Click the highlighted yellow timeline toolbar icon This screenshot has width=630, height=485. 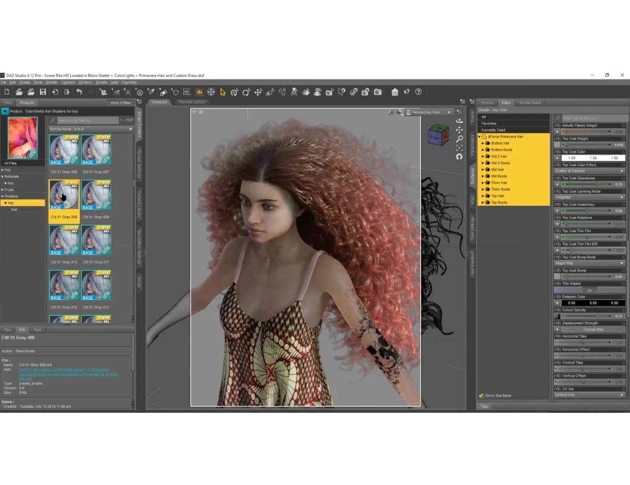(x=199, y=92)
